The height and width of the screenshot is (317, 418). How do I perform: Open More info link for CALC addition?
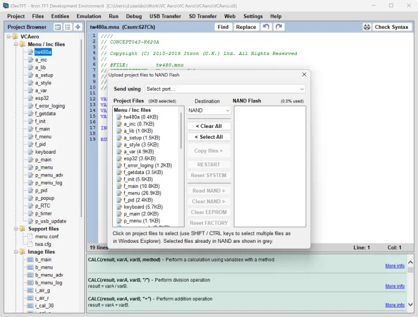[x=395, y=304]
